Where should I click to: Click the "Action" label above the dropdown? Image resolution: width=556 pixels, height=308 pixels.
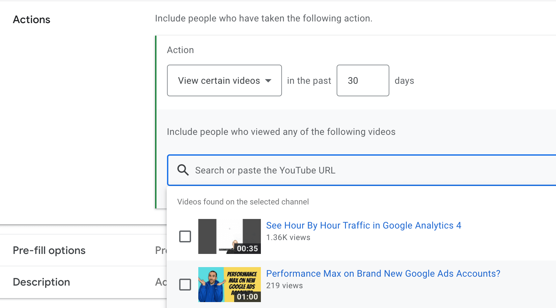click(181, 50)
